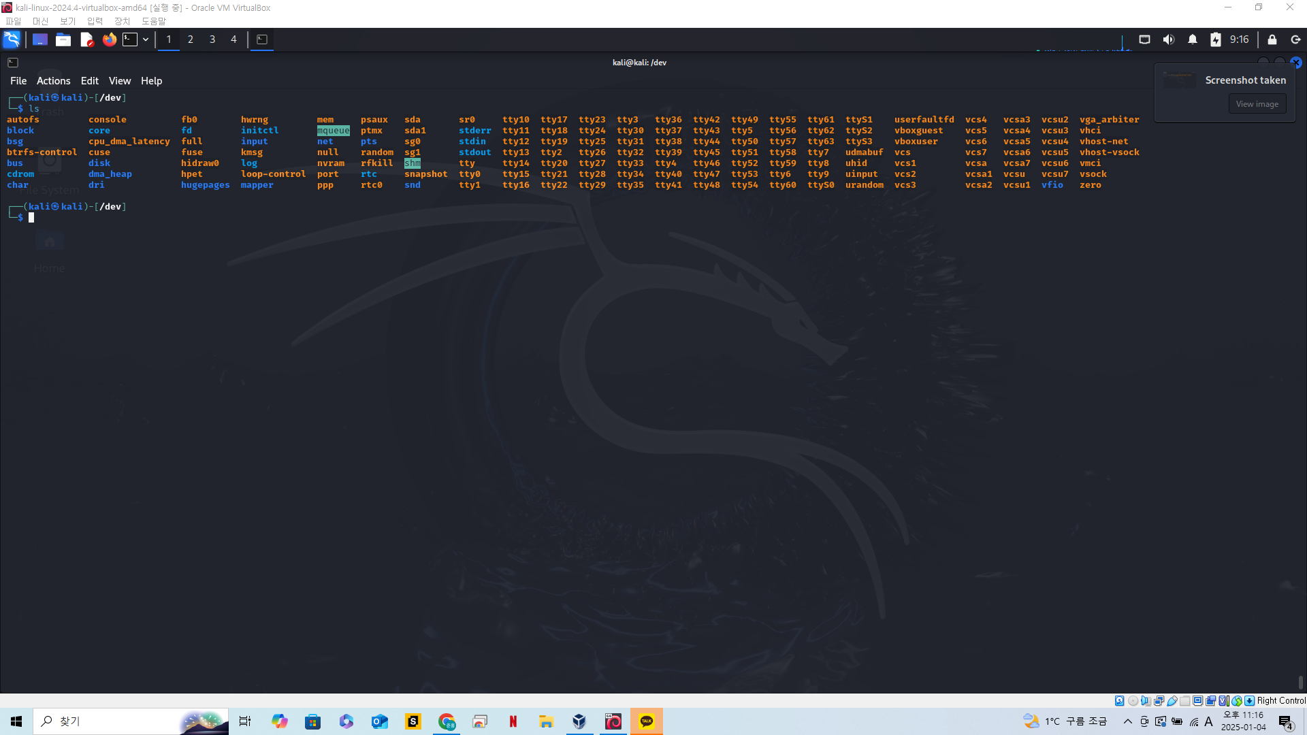Click the lock screen padlock icon
The width and height of the screenshot is (1307, 735).
(x=1272, y=39)
